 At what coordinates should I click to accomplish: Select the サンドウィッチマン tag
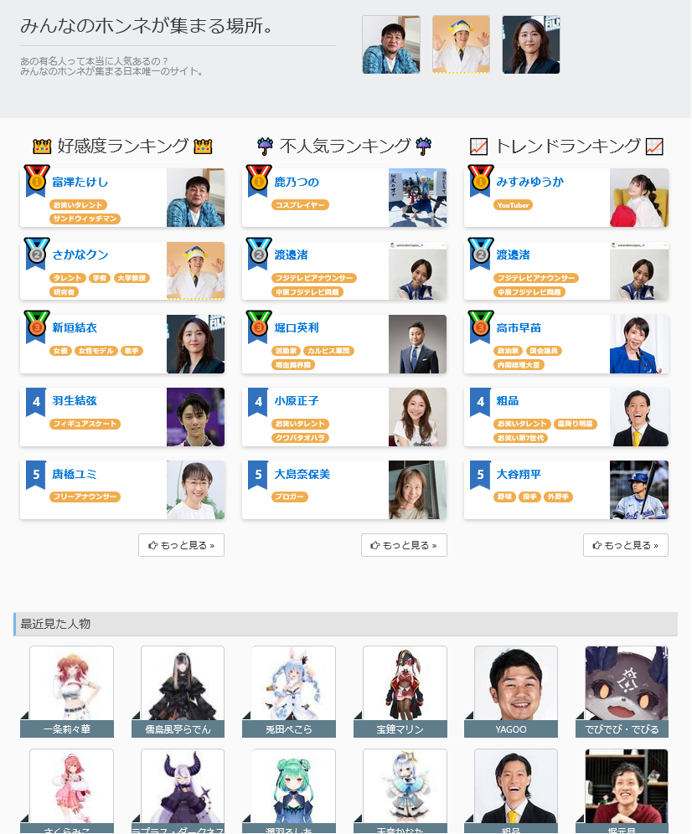[85, 219]
